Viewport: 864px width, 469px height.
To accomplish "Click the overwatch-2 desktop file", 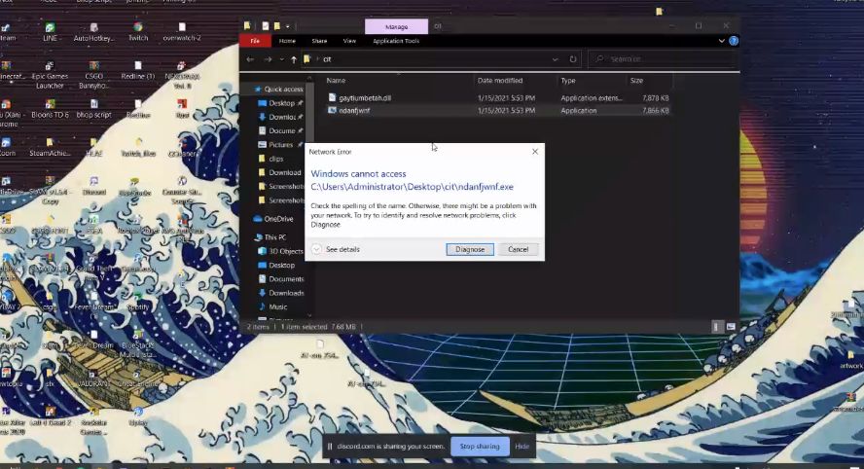I will 182,32.
